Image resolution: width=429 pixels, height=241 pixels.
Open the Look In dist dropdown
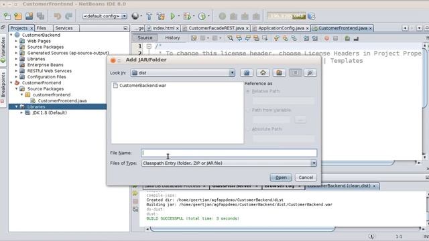pos(232,73)
